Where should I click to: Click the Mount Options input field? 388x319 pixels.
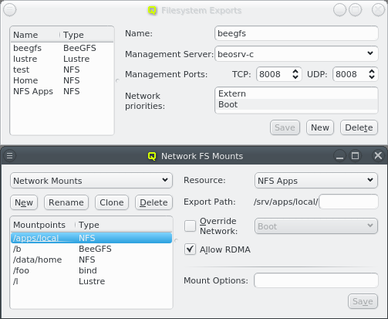click(x=316, y=280)
